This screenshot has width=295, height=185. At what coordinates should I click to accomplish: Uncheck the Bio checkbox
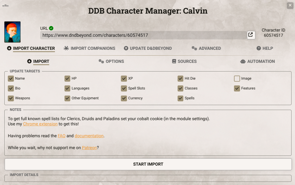[11, 88]
